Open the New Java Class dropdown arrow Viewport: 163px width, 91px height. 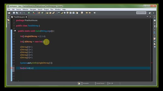click(x=45, y=13)
